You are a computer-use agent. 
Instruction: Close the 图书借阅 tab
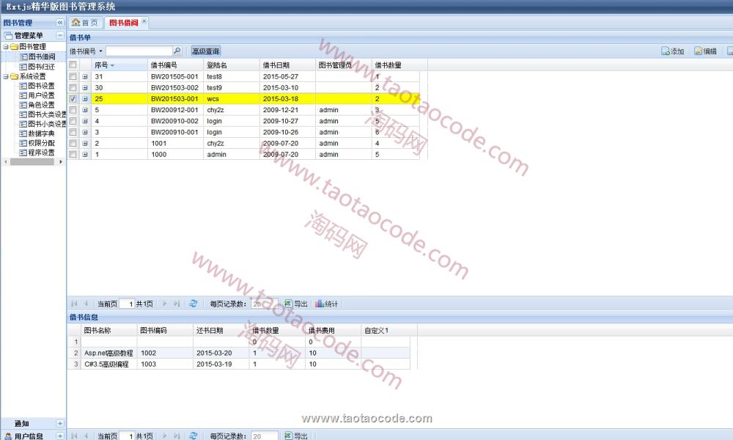pyautogui.click(x=144, y=22)
